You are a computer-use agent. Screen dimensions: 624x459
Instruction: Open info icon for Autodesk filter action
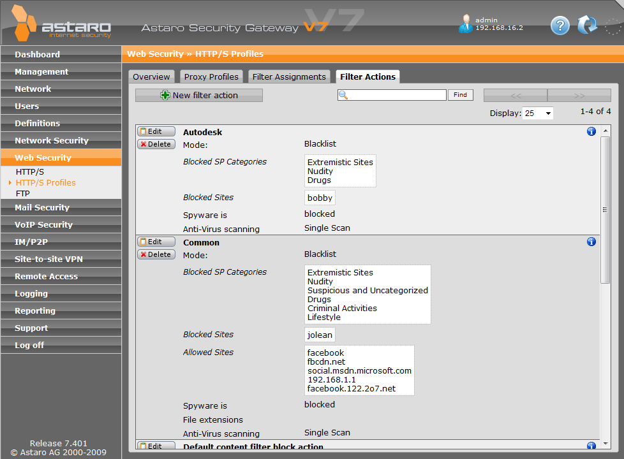[x=591, y=132]
